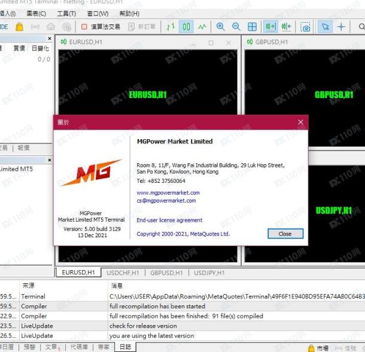
Task: Click the cs@mgpowermarket.com email link
Action: [x=166, y=201]
